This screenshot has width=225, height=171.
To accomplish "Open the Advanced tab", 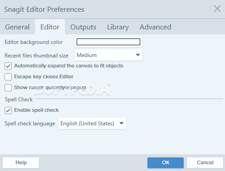I will coord(156,27).
